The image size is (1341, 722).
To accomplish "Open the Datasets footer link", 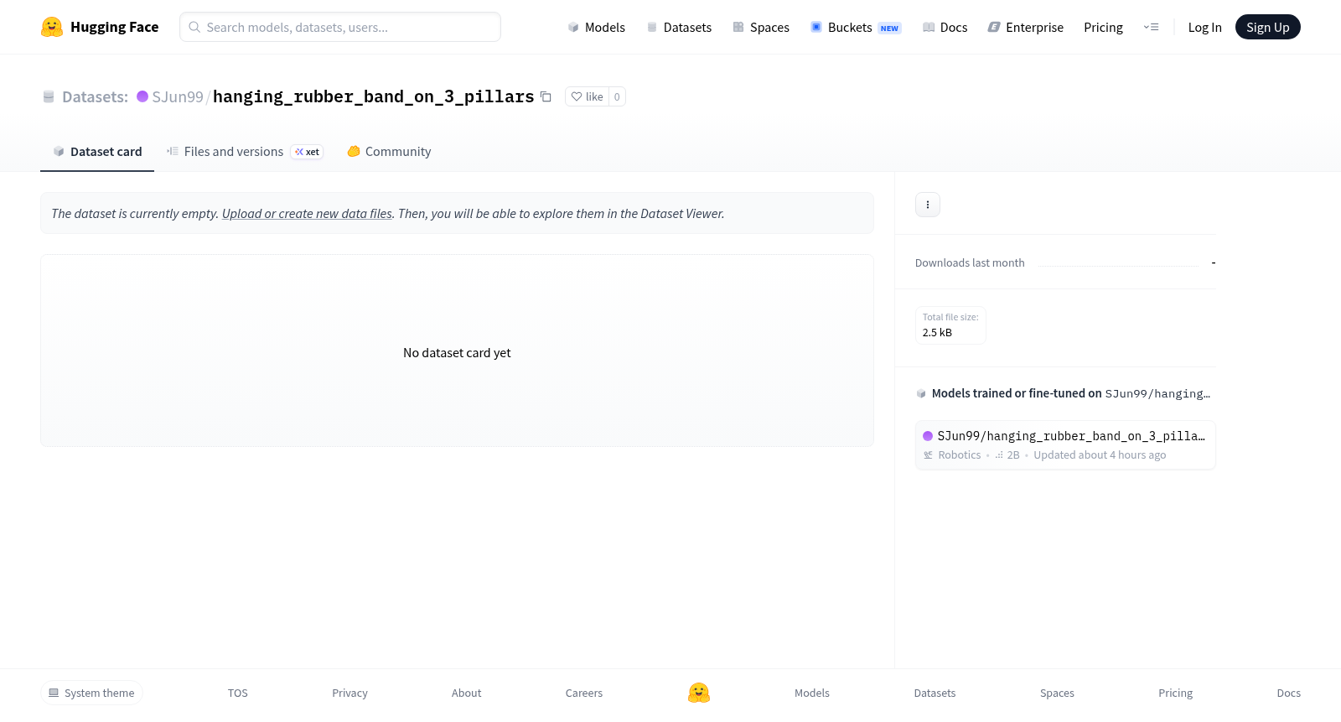I will pyautogui.click(x=935, y=693).
